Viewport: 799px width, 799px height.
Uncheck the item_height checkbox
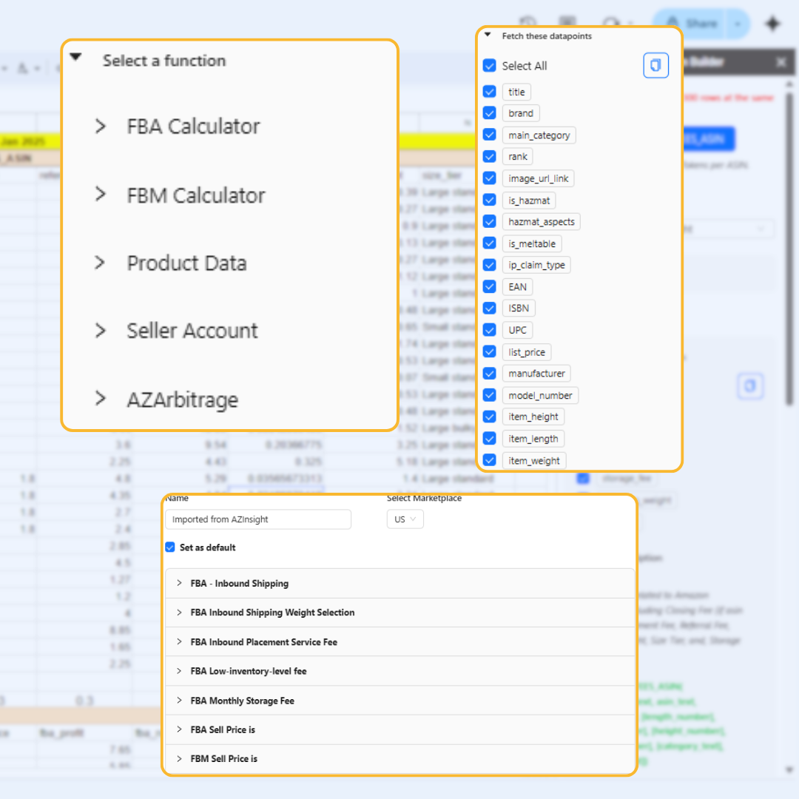489,417
